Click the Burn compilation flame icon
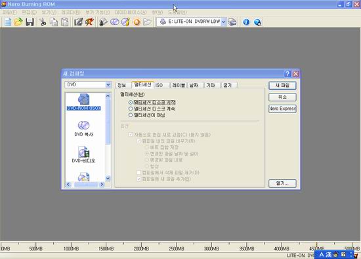The image size is (361, 259). click(89, 22)
